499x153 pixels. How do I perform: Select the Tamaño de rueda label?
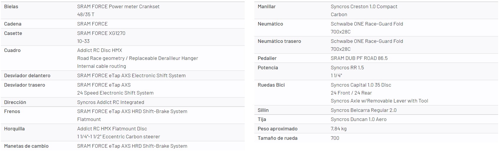(x=277, y=138)
